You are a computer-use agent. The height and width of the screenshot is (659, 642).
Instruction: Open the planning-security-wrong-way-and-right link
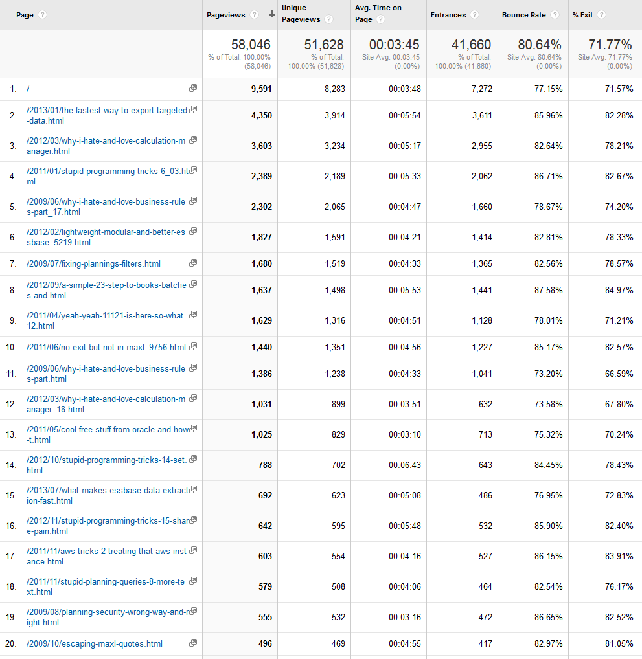click(x=108, y=617)
